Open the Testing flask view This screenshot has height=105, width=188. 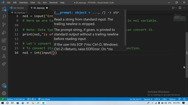(x=4, y=56)
